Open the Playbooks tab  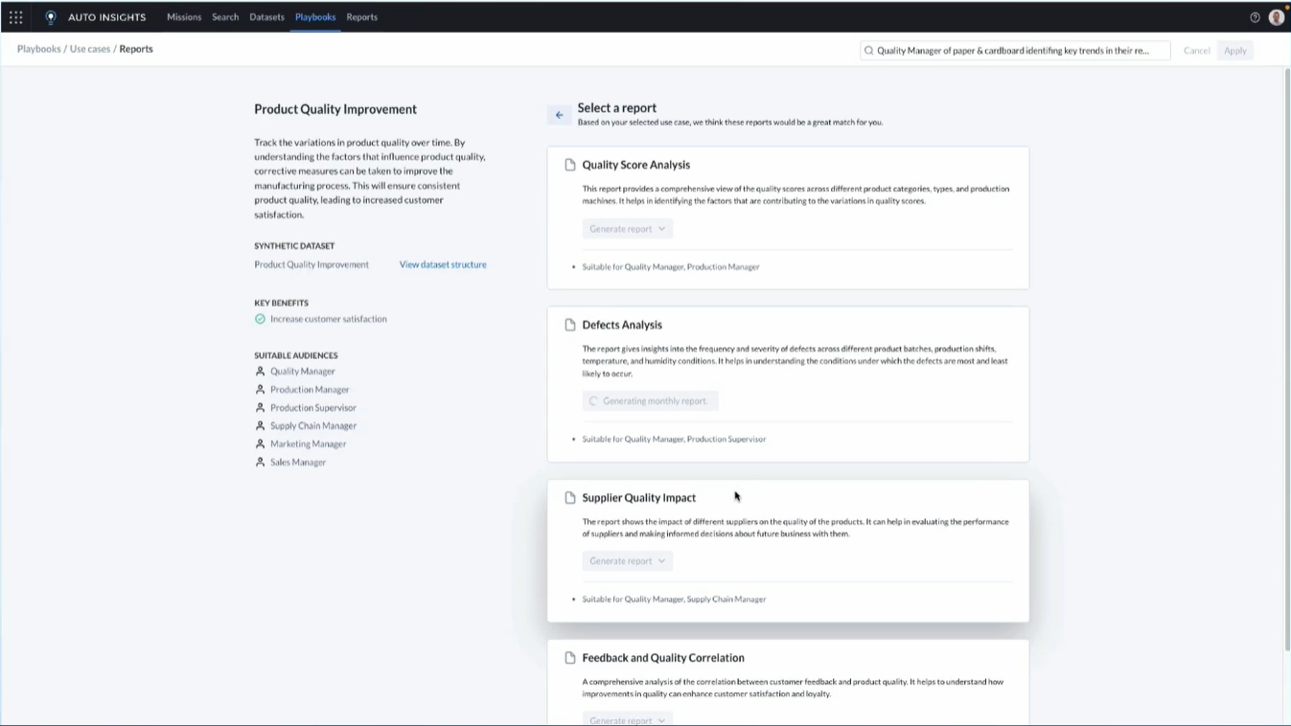pyautogui.click(x=315, y=17)
